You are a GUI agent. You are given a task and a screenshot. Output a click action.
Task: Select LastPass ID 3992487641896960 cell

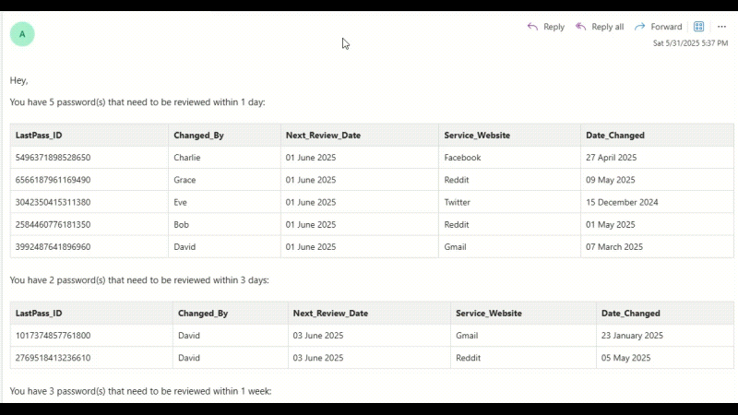click(54, 247)
